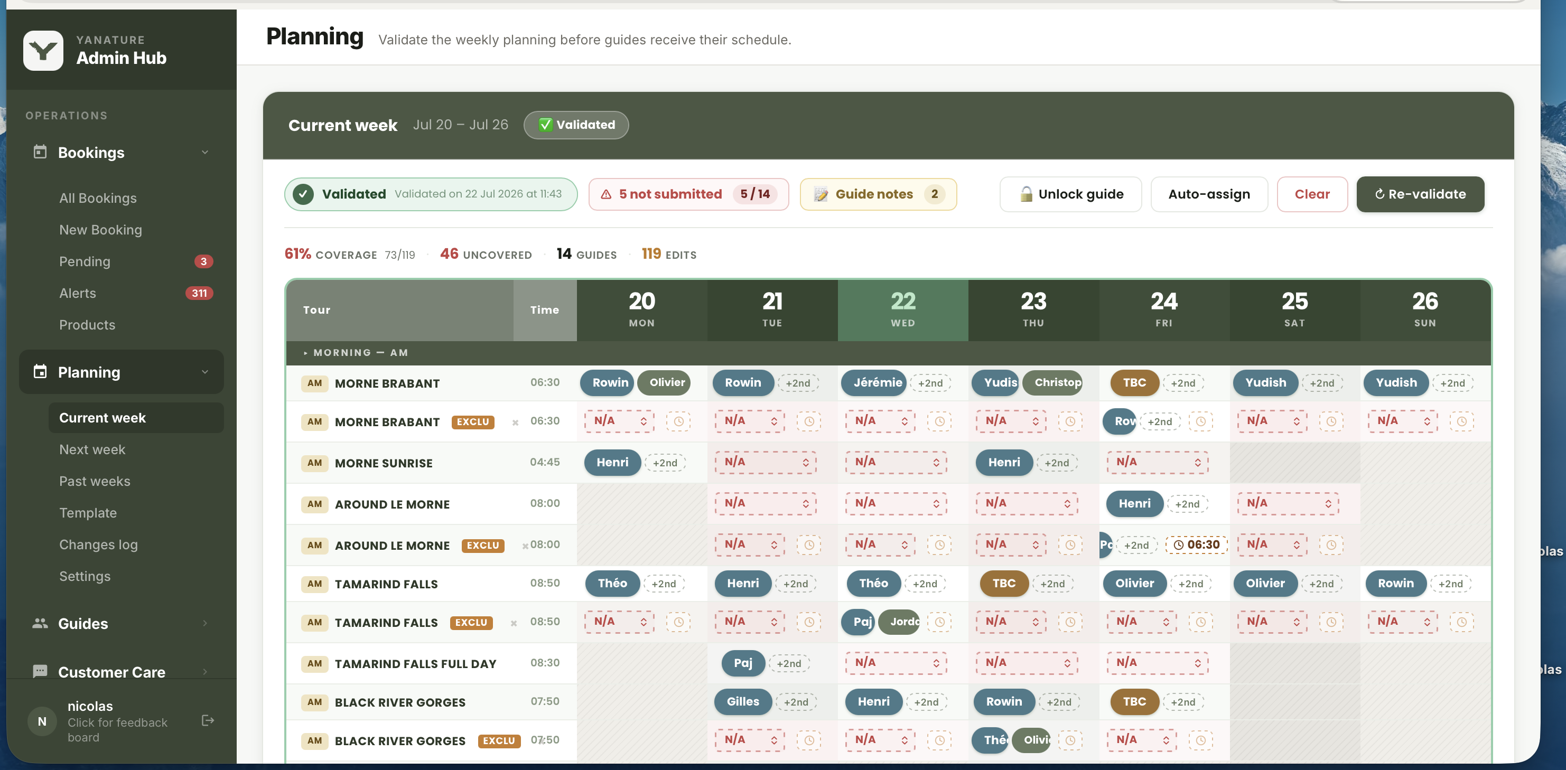Viewport: 1566px width, 770px height.
Task: Expand the Customer Care section chevron
Action: point(205,672)
